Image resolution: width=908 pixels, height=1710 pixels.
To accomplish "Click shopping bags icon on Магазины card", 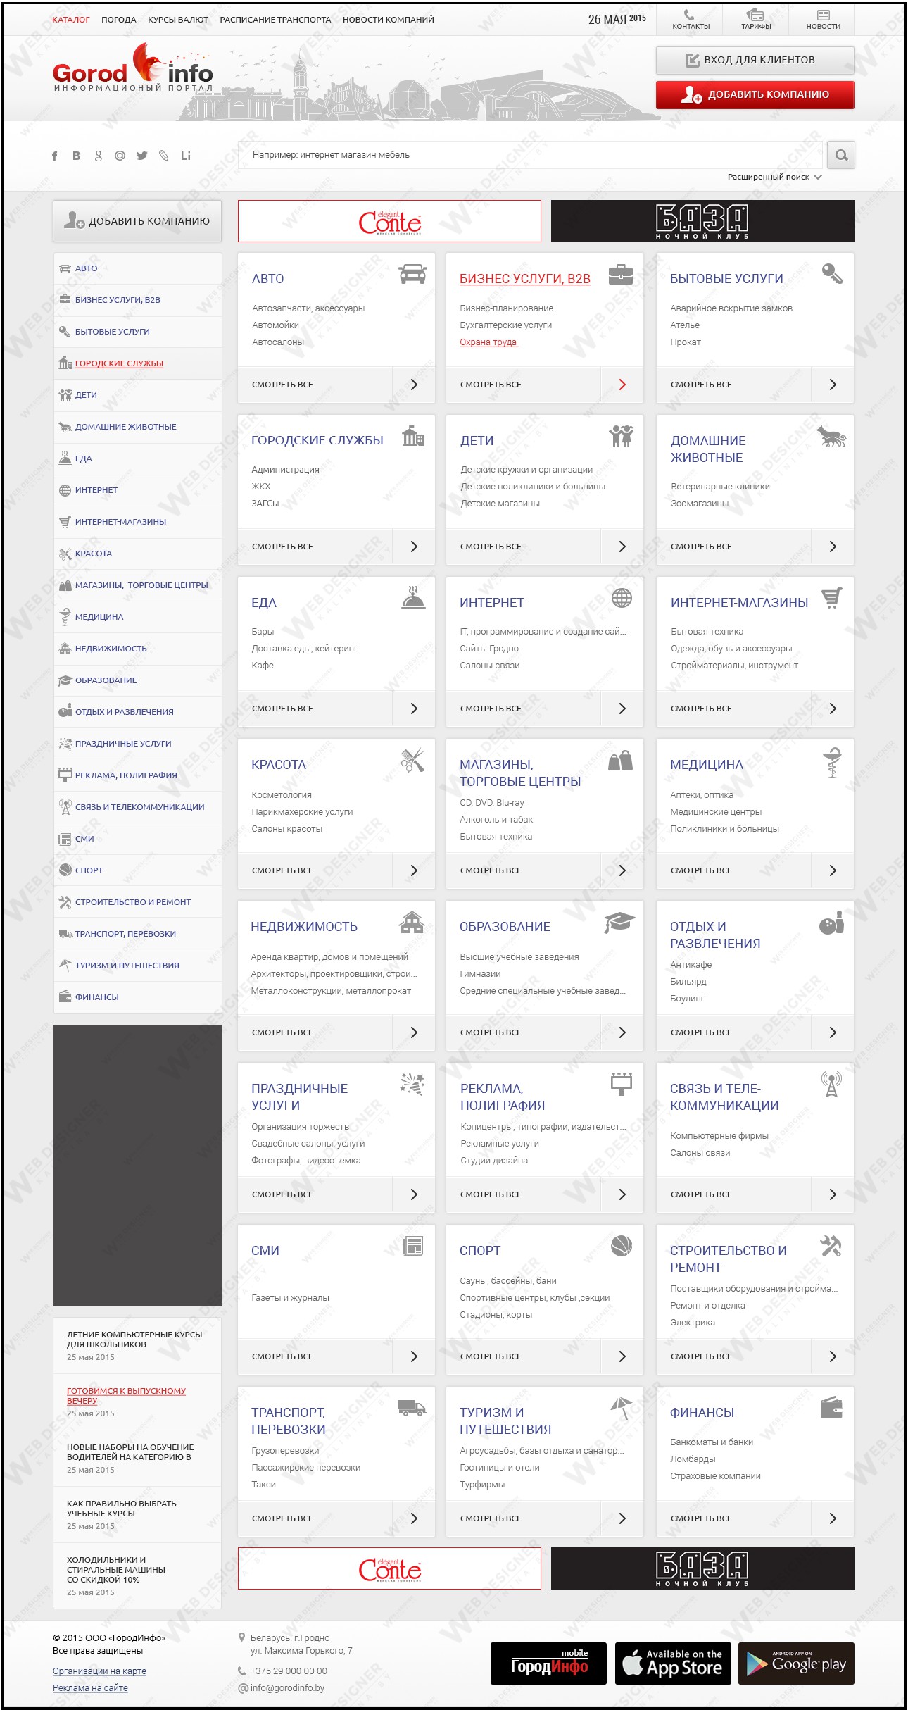I will (620, 761).
